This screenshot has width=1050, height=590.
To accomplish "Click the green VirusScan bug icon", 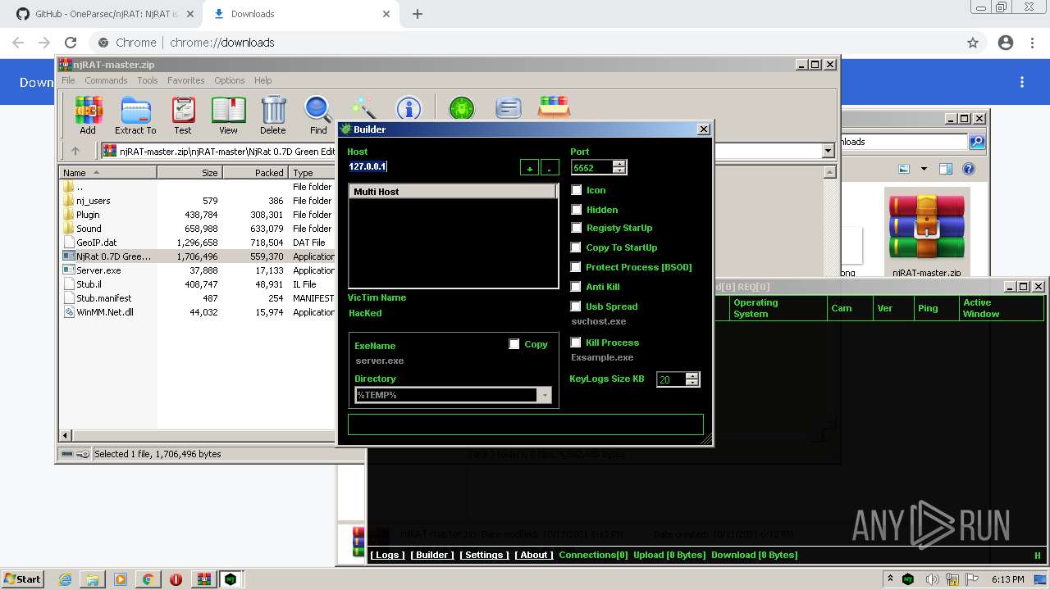I will point(462,108).
